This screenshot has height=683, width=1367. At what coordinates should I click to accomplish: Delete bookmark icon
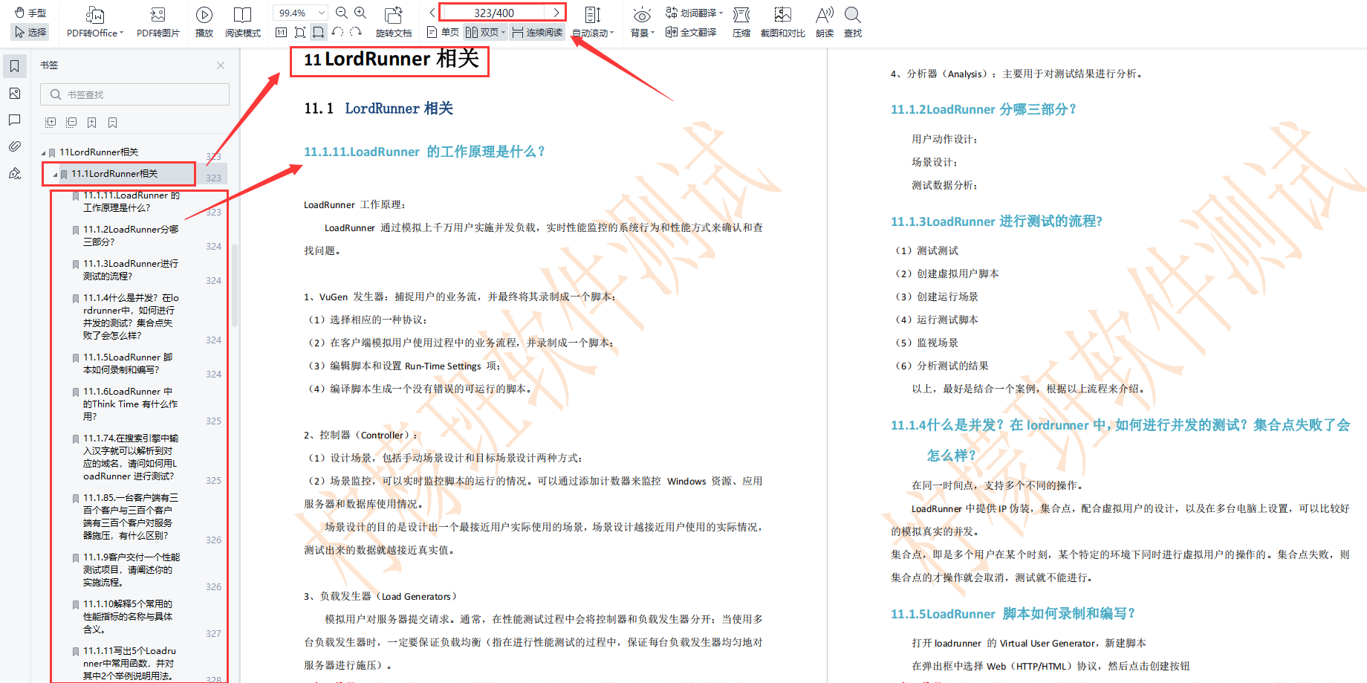coord(113,123)
